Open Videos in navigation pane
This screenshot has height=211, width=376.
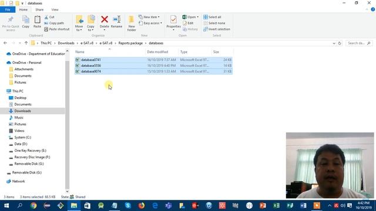click(x=16, y=131)
